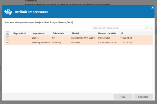Close the Atribuir impressoras dialog
157x104 pixels.
[x=152, y=8]
